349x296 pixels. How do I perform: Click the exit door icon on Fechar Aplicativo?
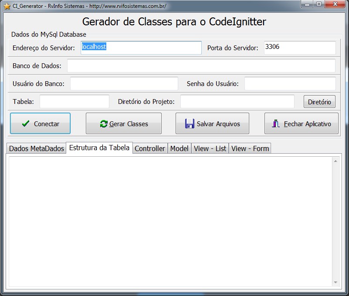(275, 124)
